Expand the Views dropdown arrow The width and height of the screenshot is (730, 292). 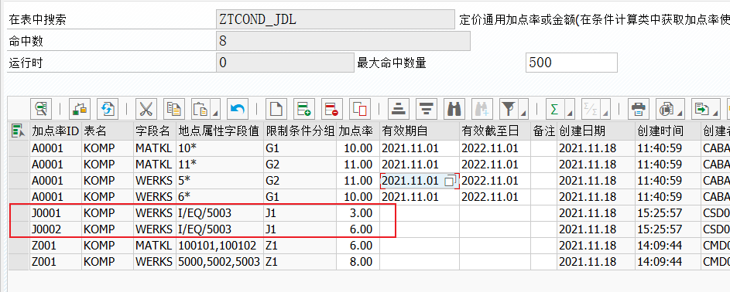point(680,113)
